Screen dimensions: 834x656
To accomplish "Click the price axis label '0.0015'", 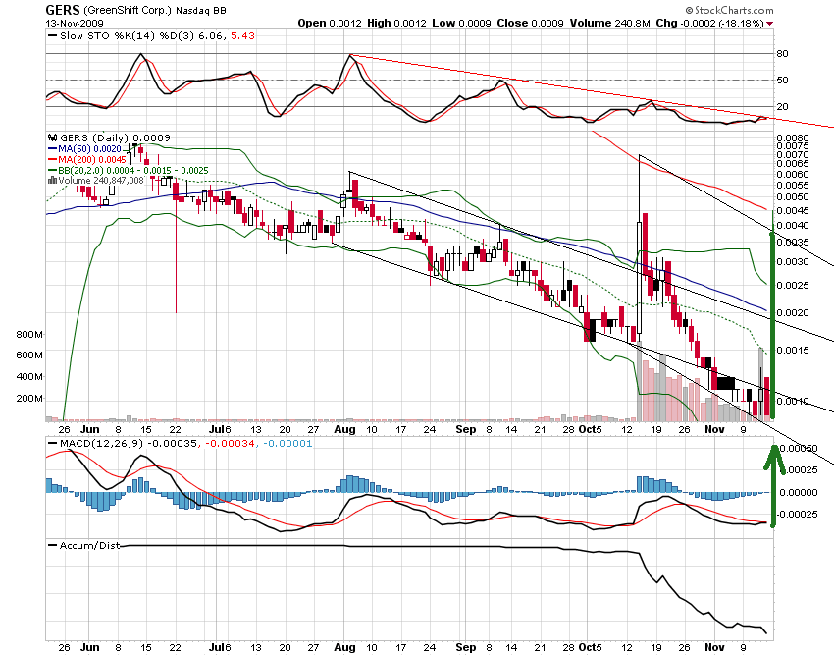I will [793, 351].
